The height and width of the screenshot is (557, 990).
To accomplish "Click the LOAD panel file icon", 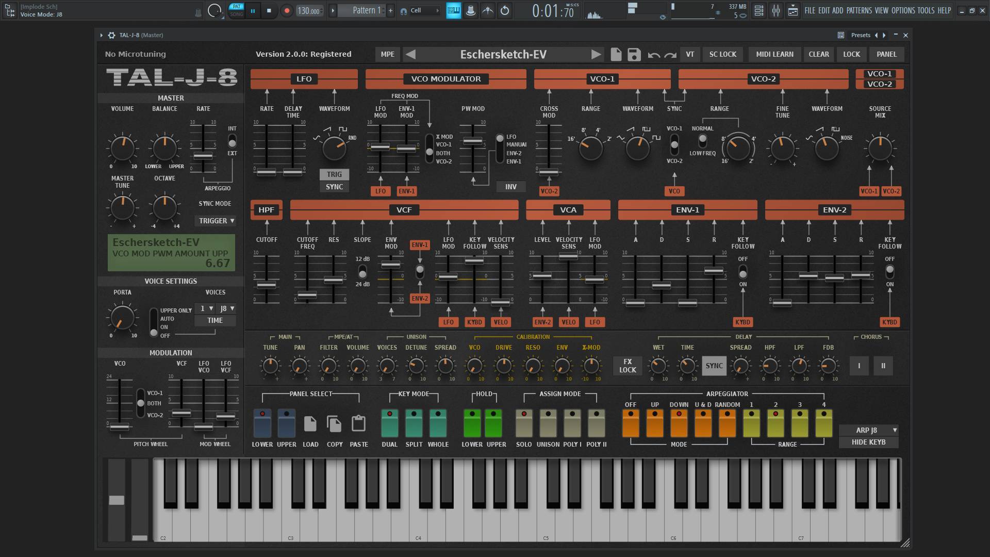I will tap(310, 423).
